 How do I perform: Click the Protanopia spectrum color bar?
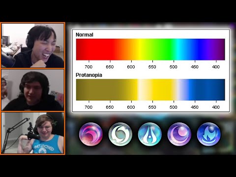(150, 89)
